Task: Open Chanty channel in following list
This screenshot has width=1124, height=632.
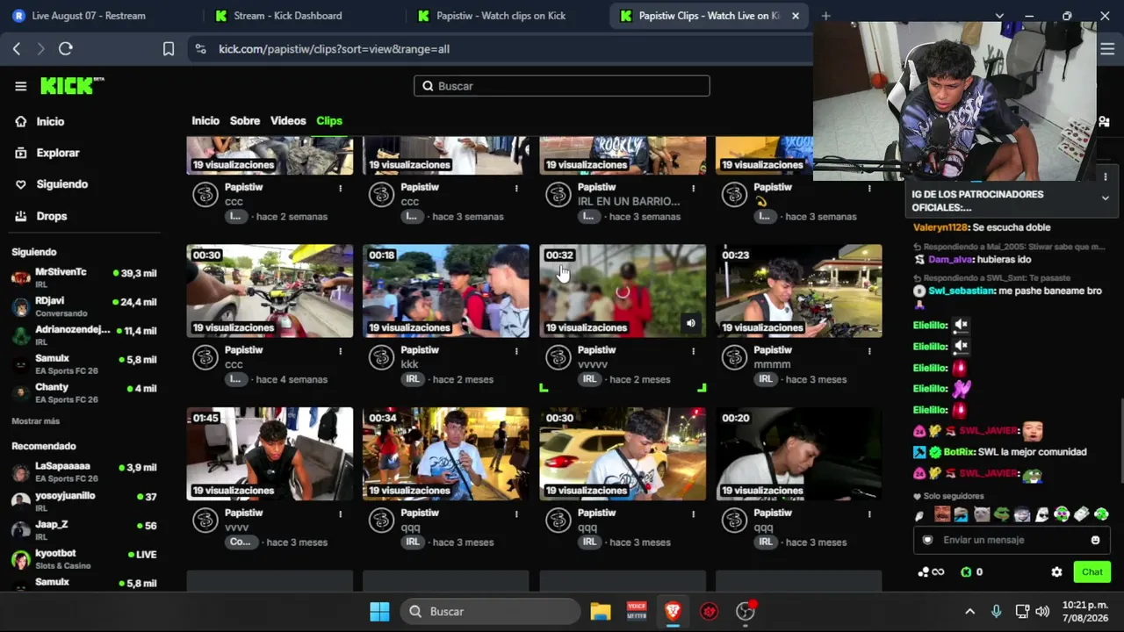Action: [x=84, y=393]
